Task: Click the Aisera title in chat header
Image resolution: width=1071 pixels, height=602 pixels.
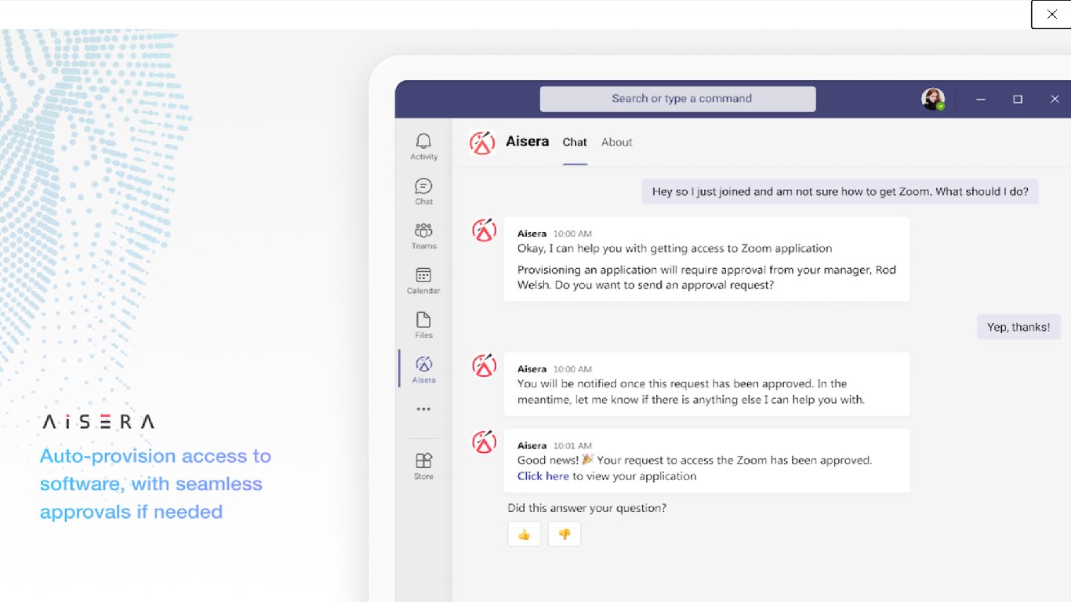Action: click(528, 142)
